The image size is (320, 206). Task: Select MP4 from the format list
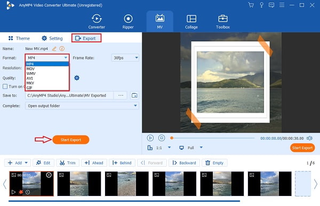(47, 64)
